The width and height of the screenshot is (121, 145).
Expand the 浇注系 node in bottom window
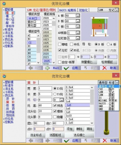tap(4, 89)
